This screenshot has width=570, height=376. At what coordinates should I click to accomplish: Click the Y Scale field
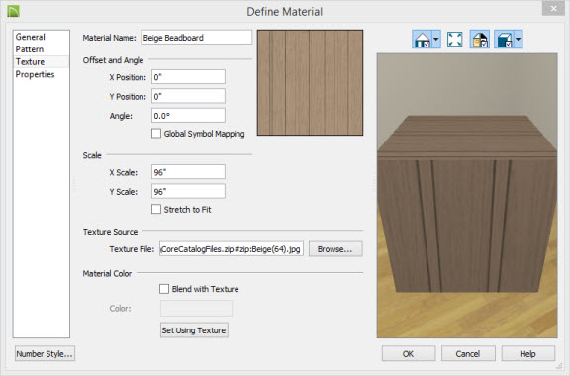(188, 191)
